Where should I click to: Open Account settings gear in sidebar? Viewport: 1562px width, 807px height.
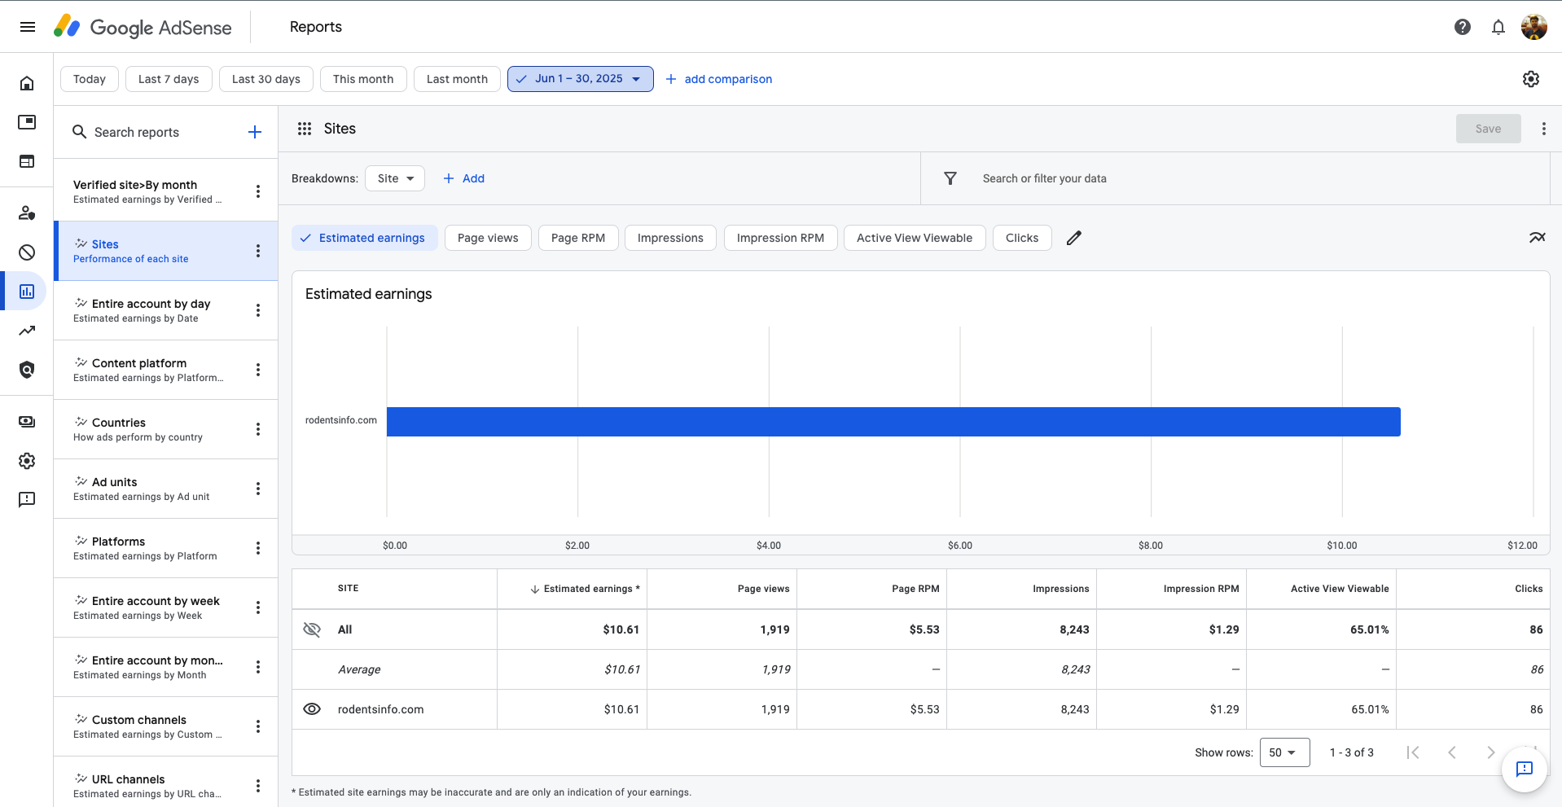[x=27, y=461]
